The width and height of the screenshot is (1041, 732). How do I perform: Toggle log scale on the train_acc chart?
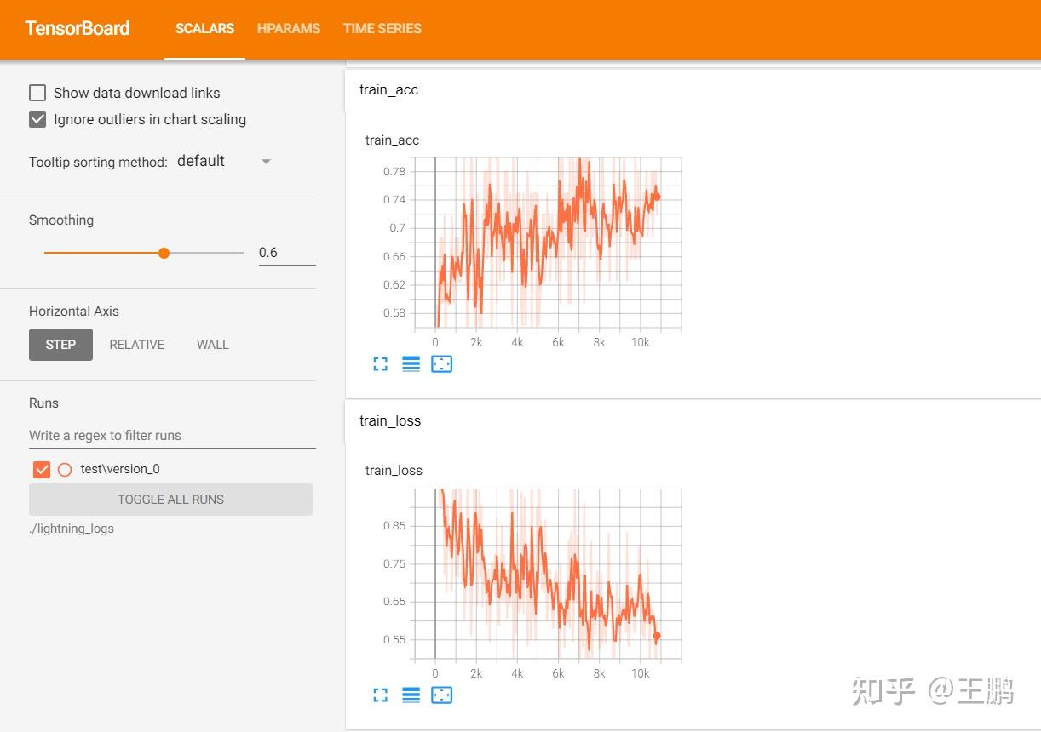coord(411,363)
